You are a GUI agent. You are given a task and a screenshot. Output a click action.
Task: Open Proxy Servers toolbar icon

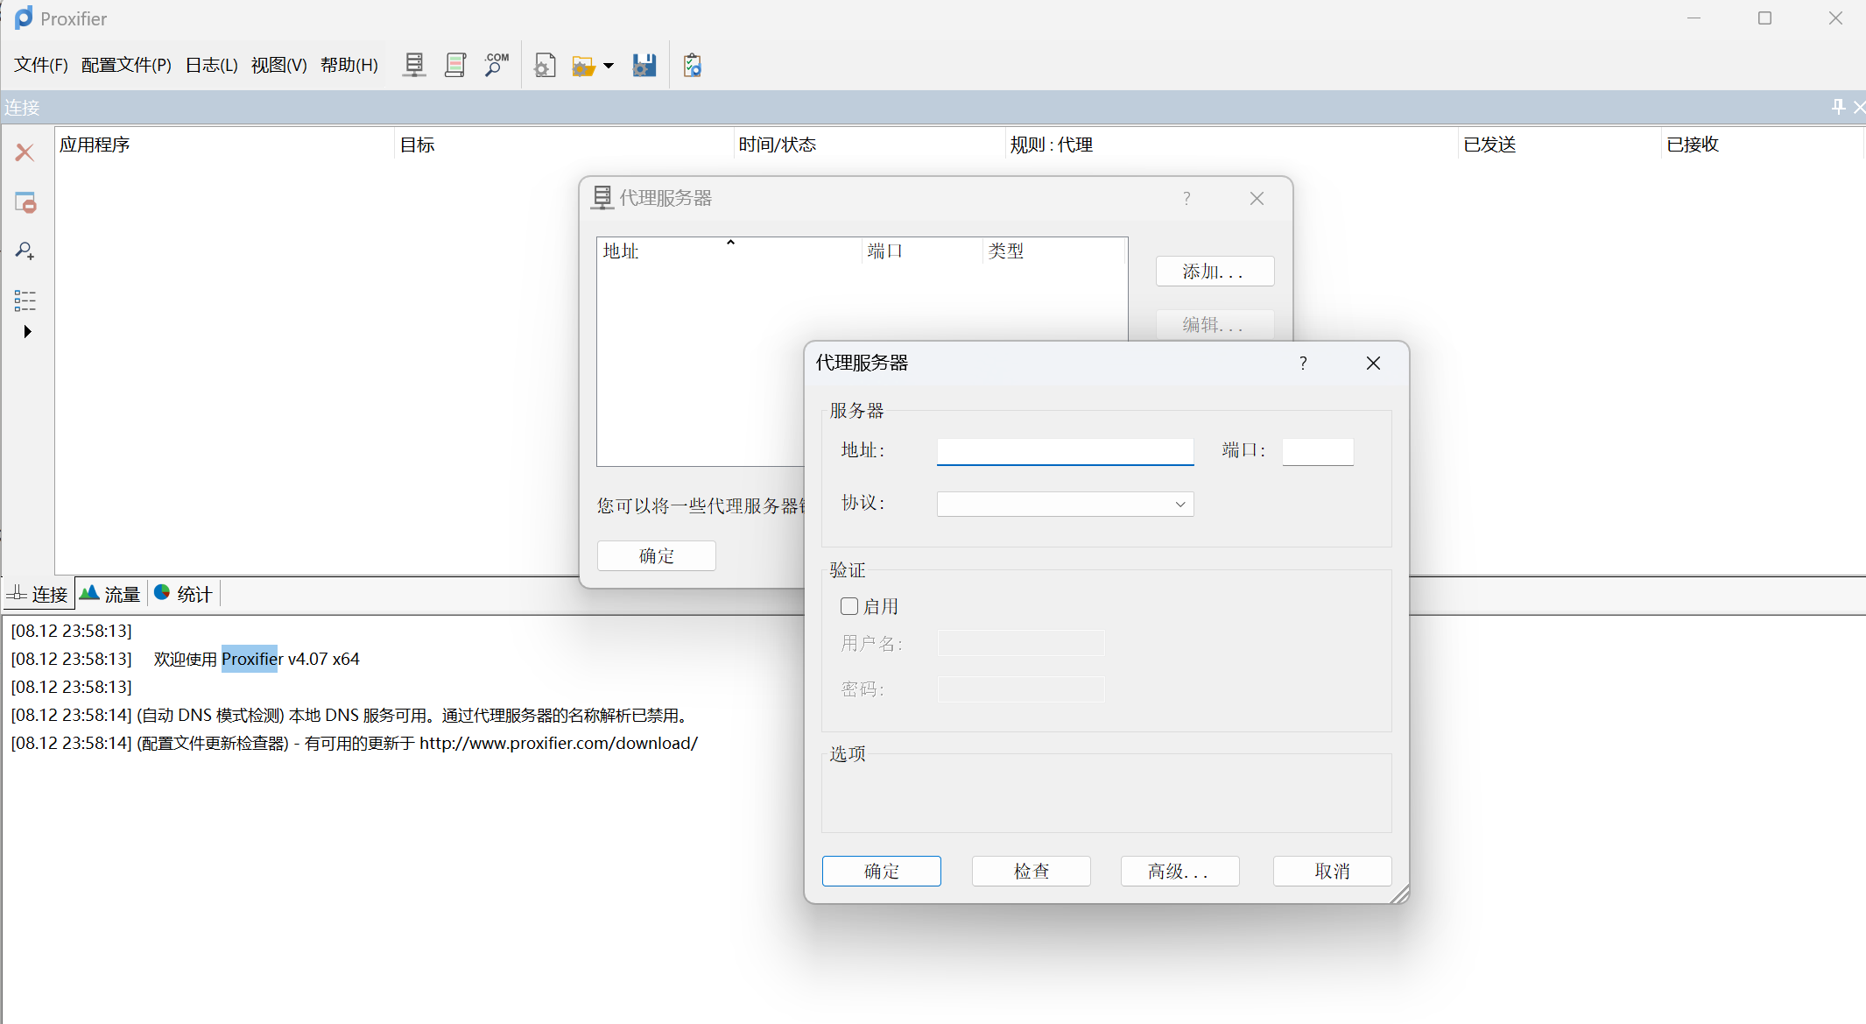414,65
